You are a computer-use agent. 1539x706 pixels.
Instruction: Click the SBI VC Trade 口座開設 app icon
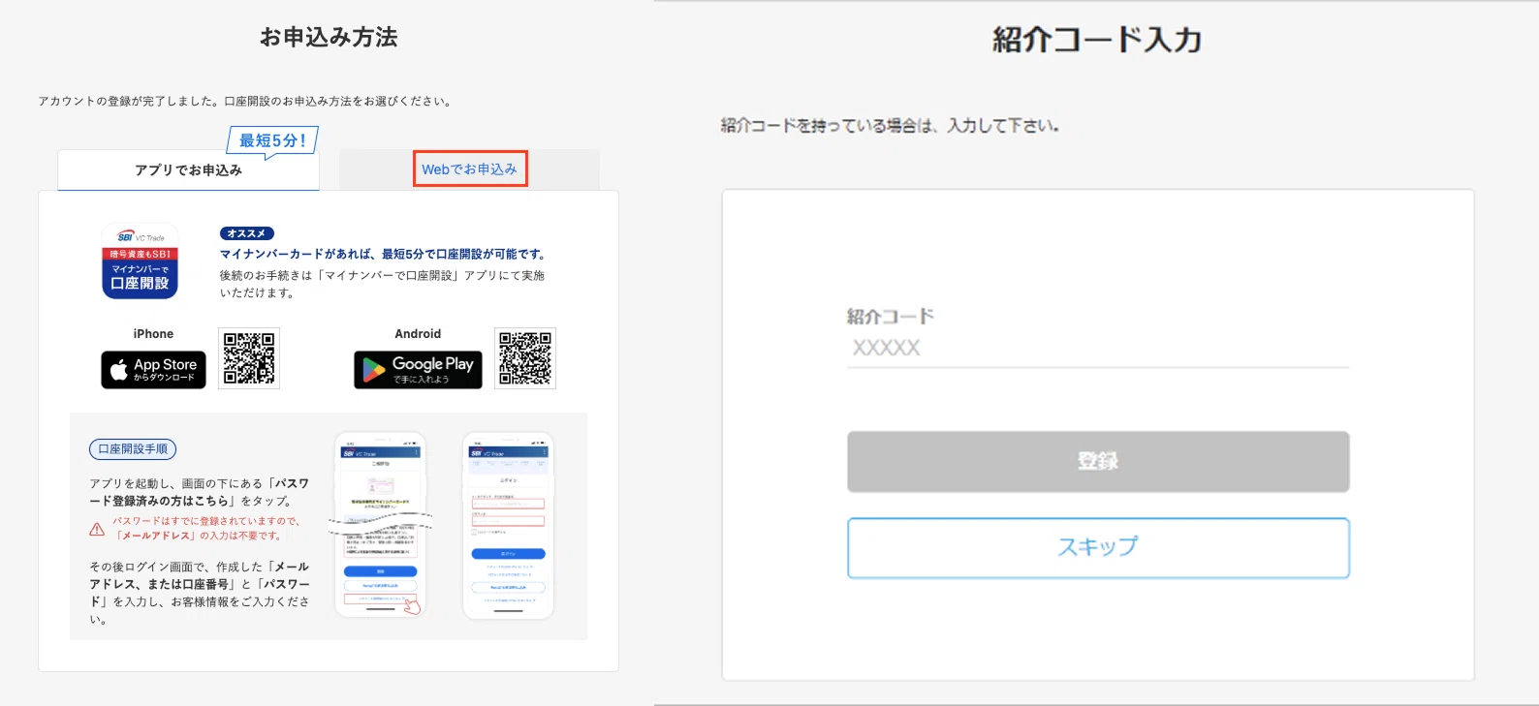141,261
